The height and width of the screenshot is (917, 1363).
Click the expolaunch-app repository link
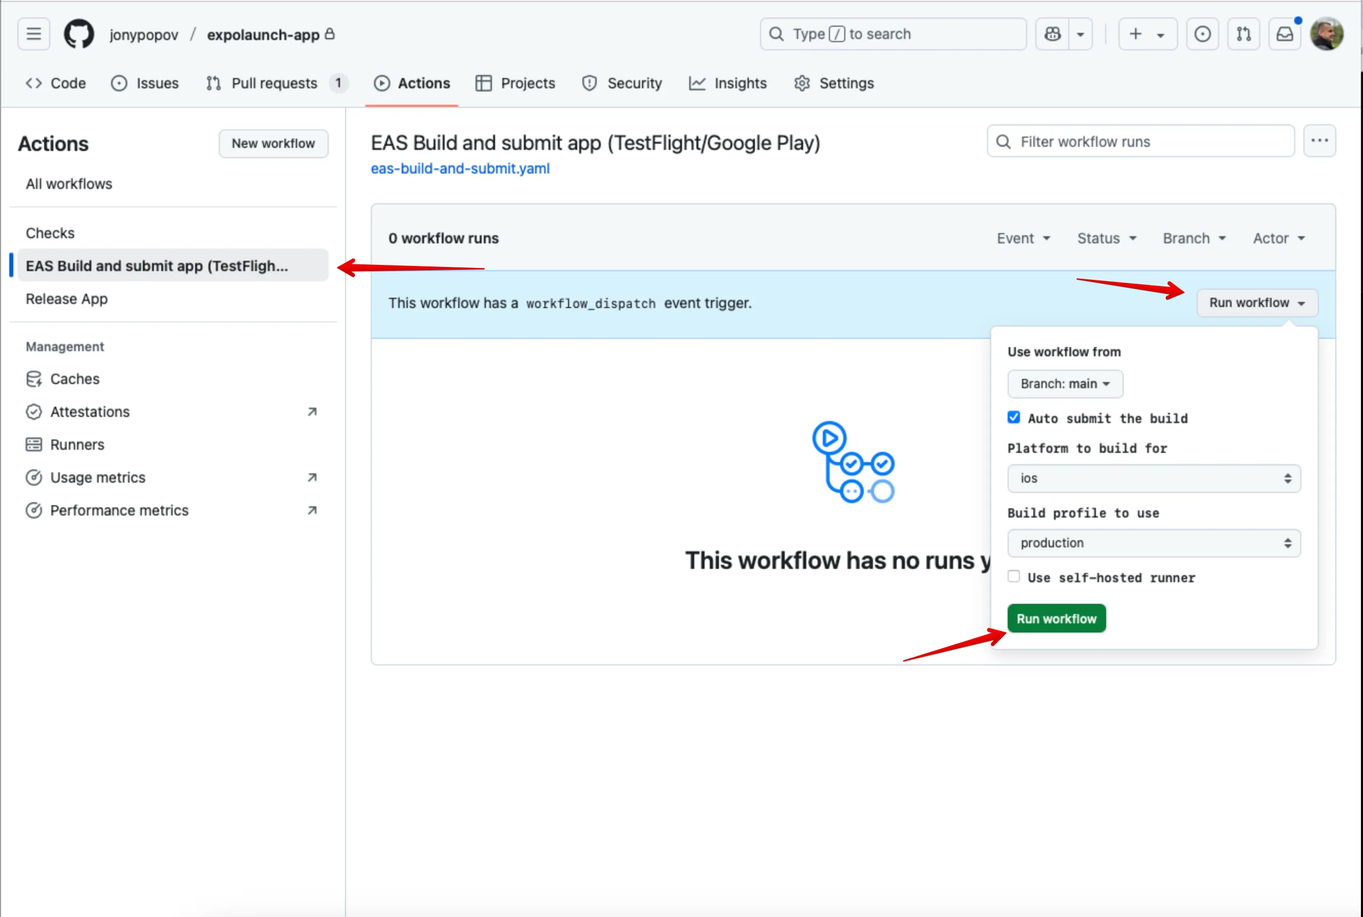[262, 34]
